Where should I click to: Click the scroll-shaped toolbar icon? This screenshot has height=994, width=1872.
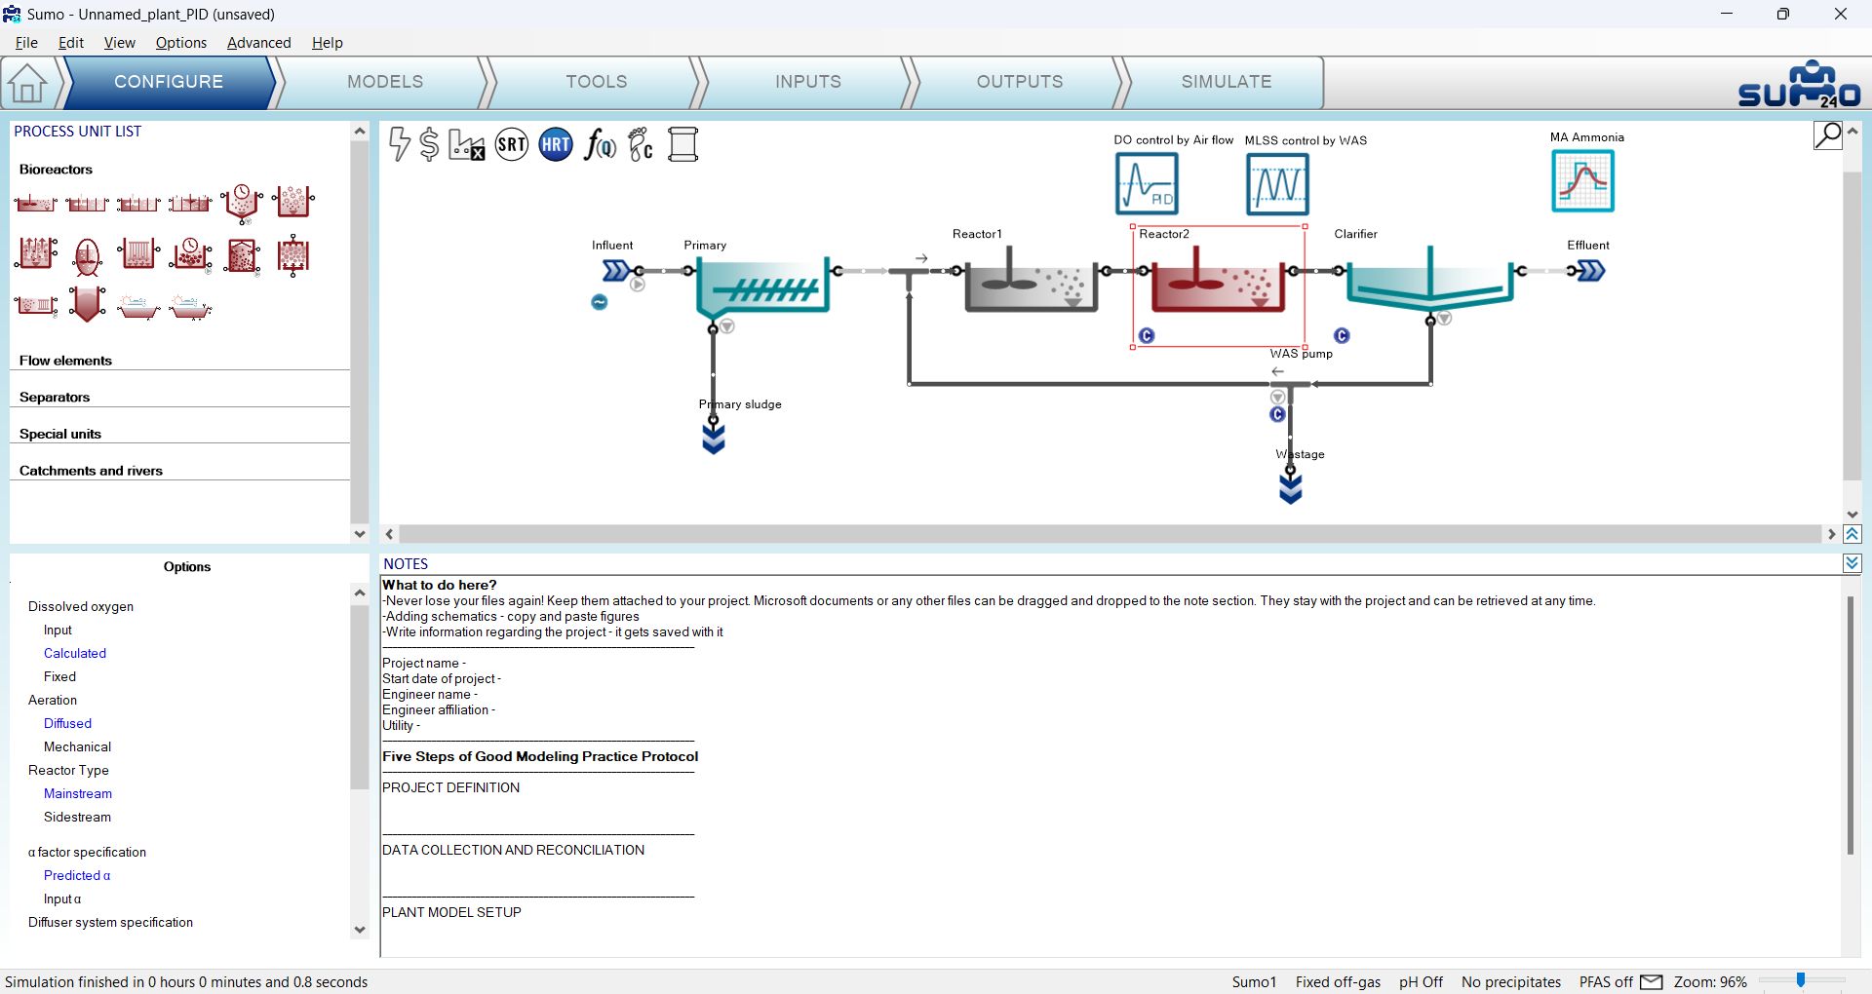click(x=683, y=144)
